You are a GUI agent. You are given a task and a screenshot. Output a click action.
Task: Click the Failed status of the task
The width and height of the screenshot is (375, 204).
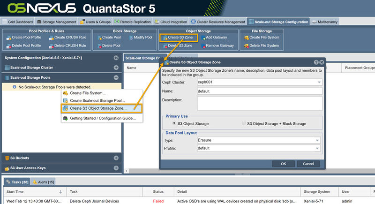(158, 201)
